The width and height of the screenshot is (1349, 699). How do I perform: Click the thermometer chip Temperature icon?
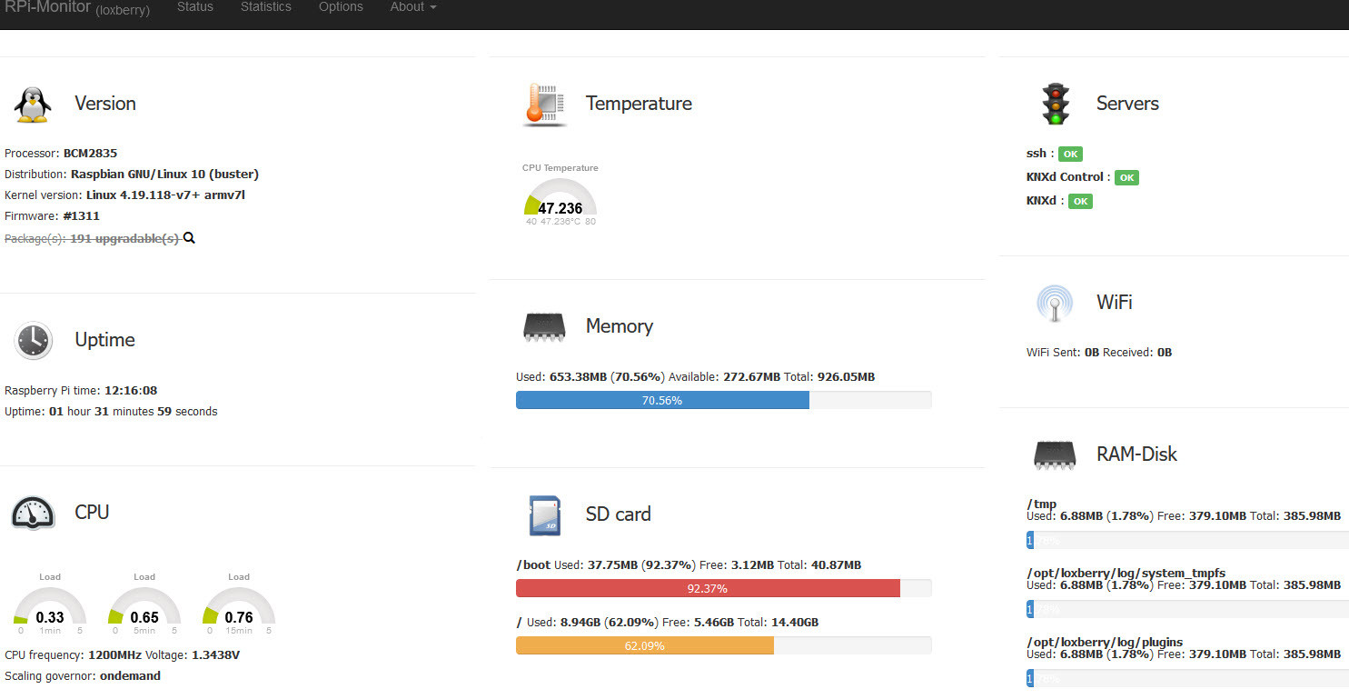click(545, 105)
